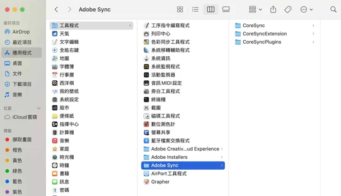Switch to list view
The width and height of the screenshot is (341, 196).
point(195,9)
